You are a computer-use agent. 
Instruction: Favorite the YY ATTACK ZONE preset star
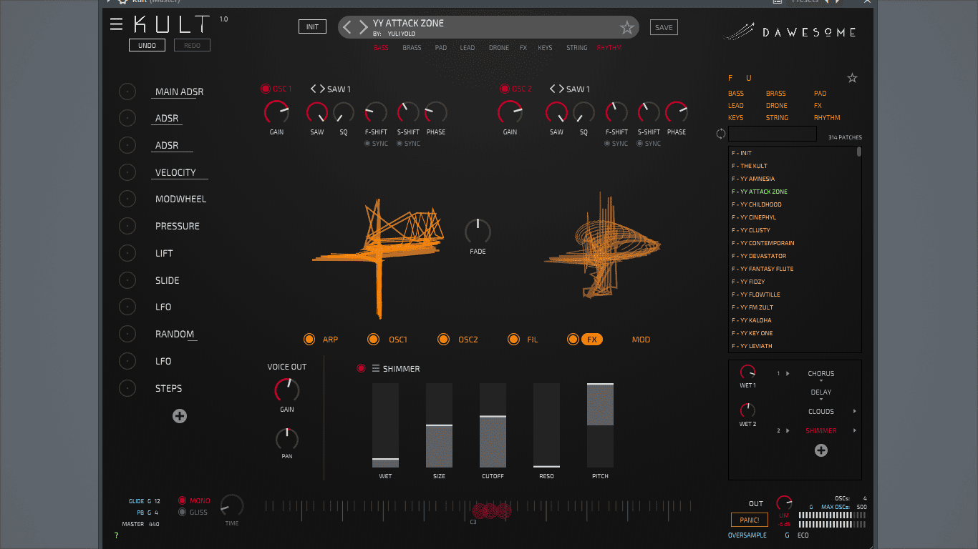pos(627,28)
